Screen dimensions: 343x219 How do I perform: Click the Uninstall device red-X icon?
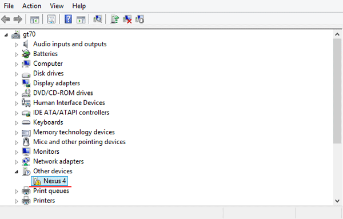pyautogui.click(x=127, y=19)
